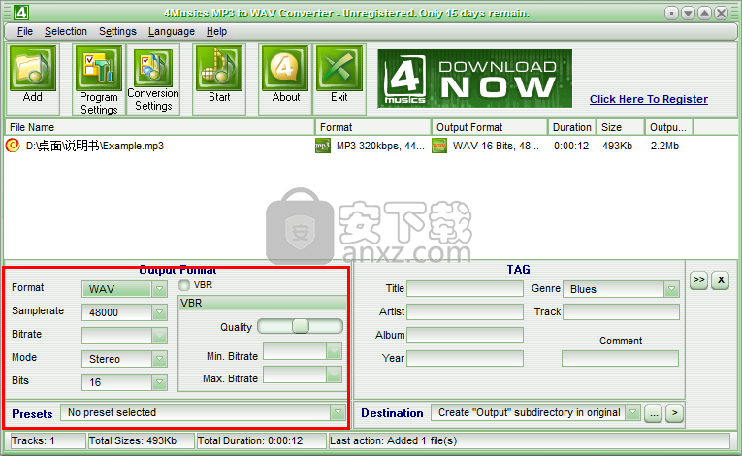Image resolution: width=742 pixels, height=456 pixels.
Task: Click 'Total Duration: 0:00:12' status entry
Action: click(x=261, y=440)
